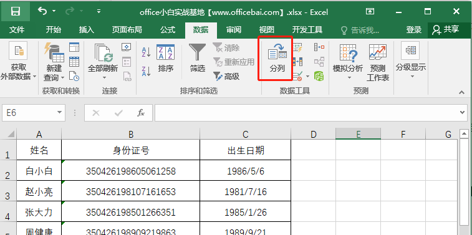
Task: Switch to the 视图 tab
Action: (267, 29)
